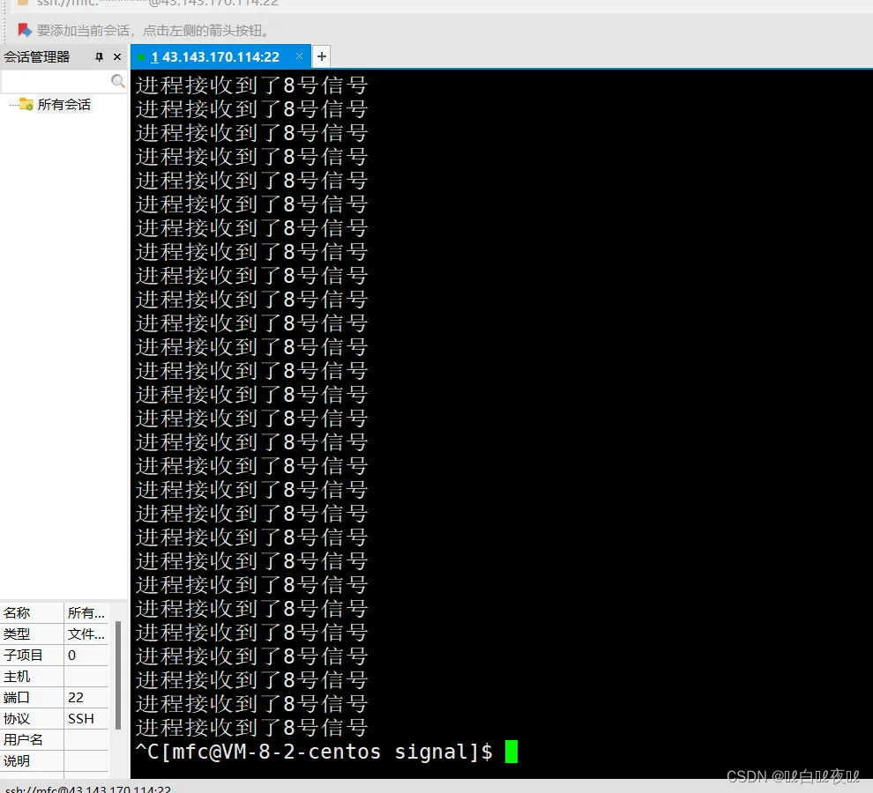The width and height of the screenshot is (873, 793).
Task: Open a new tab with plus button
Action: click(321, 56)
